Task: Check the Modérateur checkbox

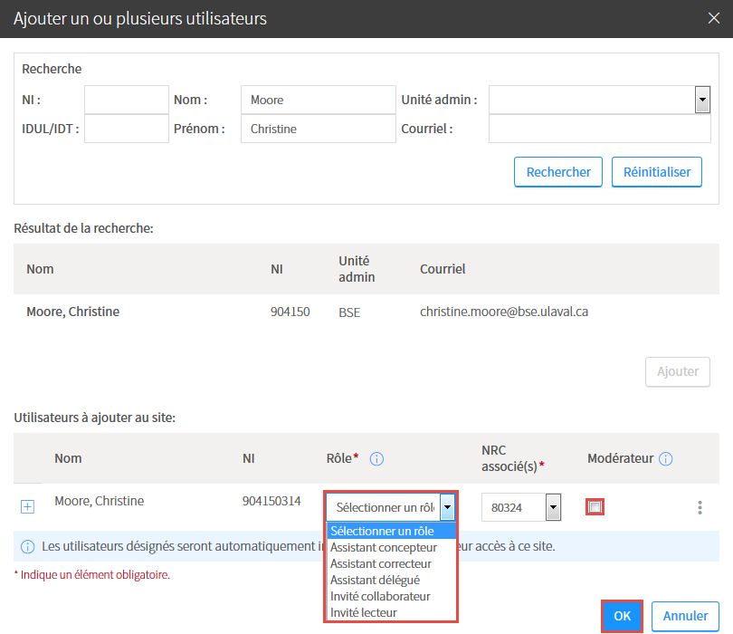Action: pyautogui.click(x=595, y=506)
